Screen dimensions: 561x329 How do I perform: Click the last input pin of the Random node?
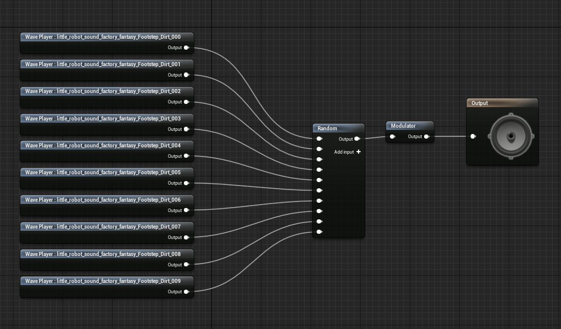pyautogui.click(x=319, y=232)
